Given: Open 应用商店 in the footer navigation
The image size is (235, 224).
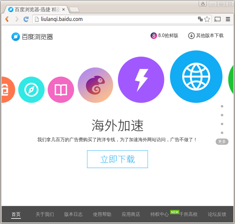Looking at the screenshot, I should 131,214.
